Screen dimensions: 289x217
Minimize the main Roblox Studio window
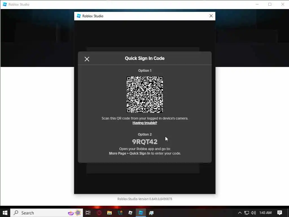[257, 4]
